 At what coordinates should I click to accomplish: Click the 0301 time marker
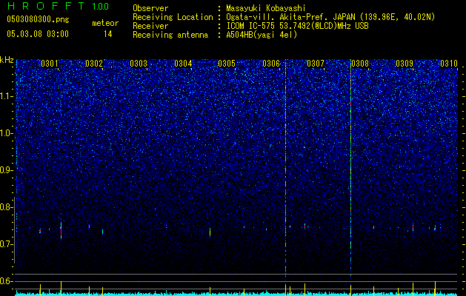50,64
